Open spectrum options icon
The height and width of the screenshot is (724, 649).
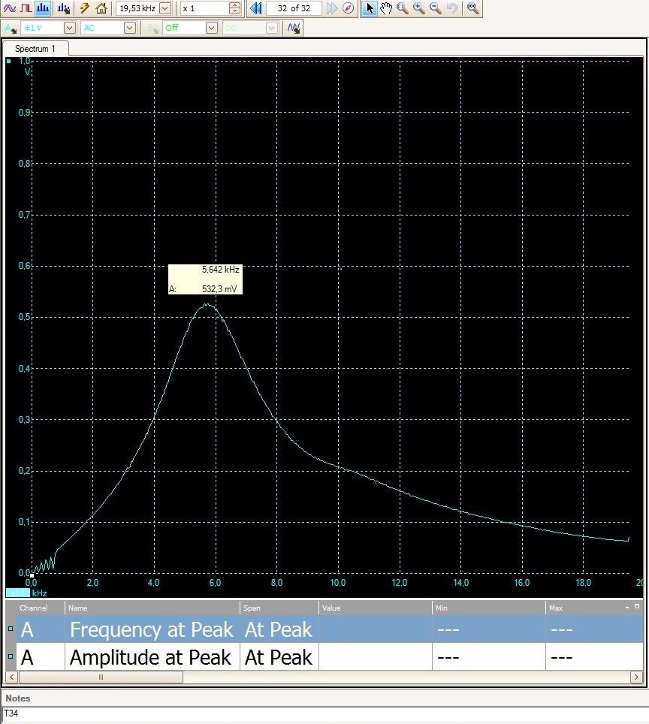tap(64, 8)
